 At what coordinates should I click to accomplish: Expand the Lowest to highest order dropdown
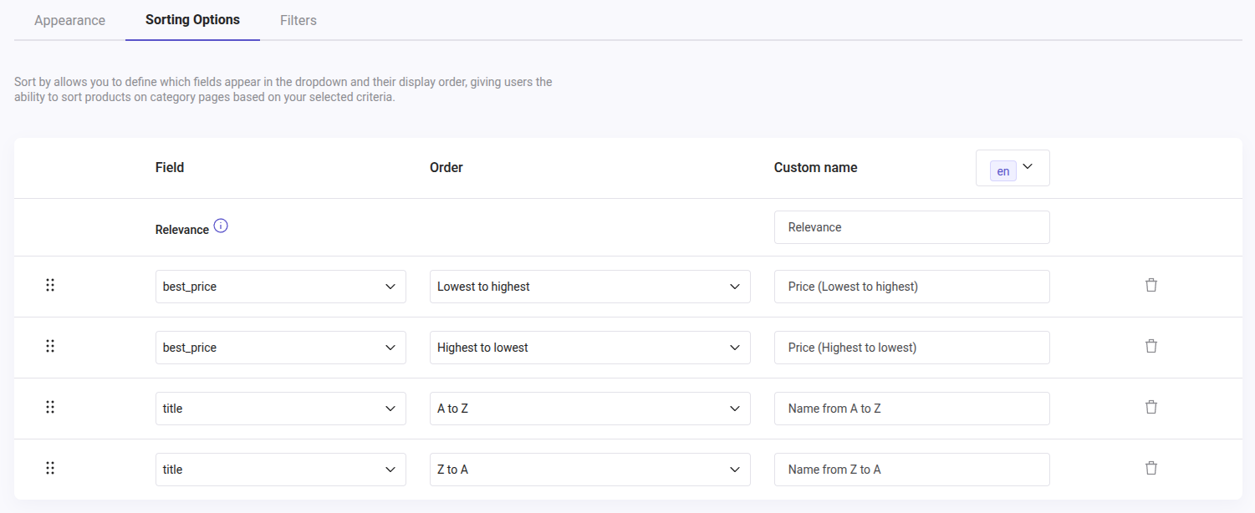[x=589, y=287]
